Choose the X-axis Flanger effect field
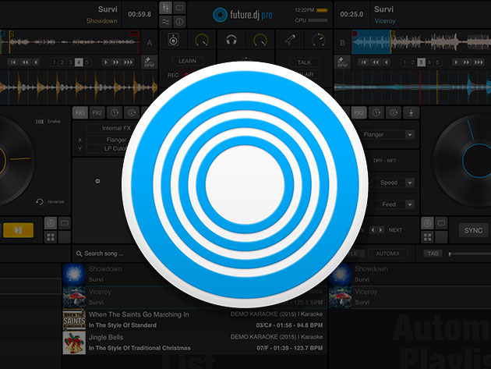 coord(108,140)
